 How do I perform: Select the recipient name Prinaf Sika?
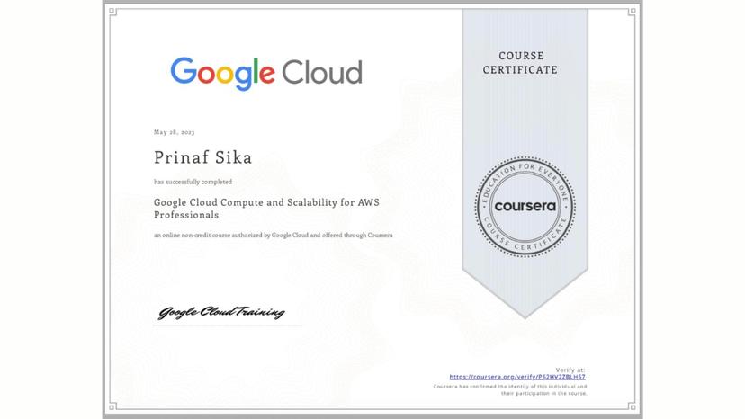coord(202,157)
